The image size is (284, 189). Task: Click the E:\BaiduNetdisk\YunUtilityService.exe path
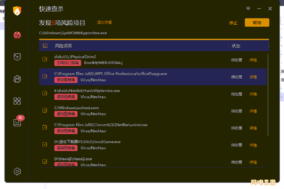(x=87, y=91)
